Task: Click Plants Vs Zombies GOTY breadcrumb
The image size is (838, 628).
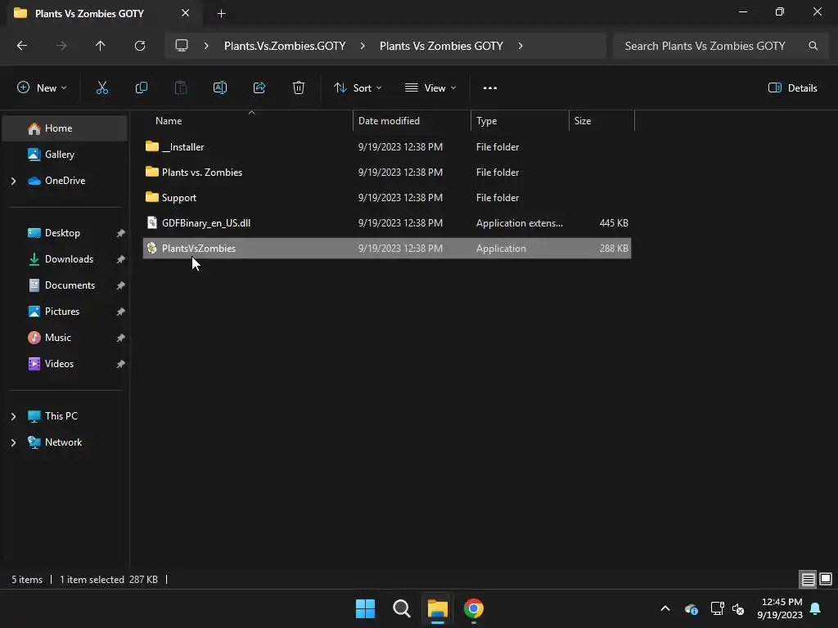Action: (x=441, y=46)
